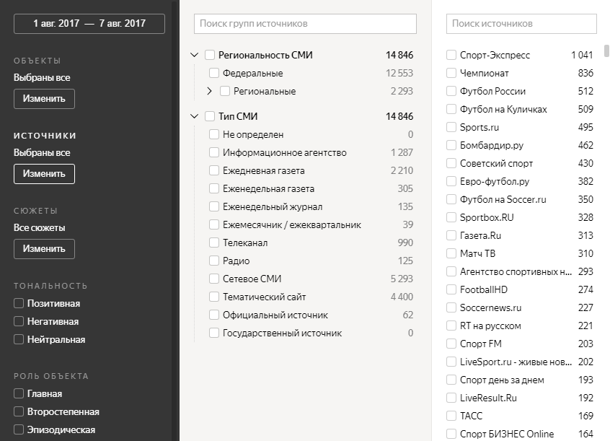Select the Информационное агентство checkbox
Viewport: 610px width, 441px height.
pos(214,152)
